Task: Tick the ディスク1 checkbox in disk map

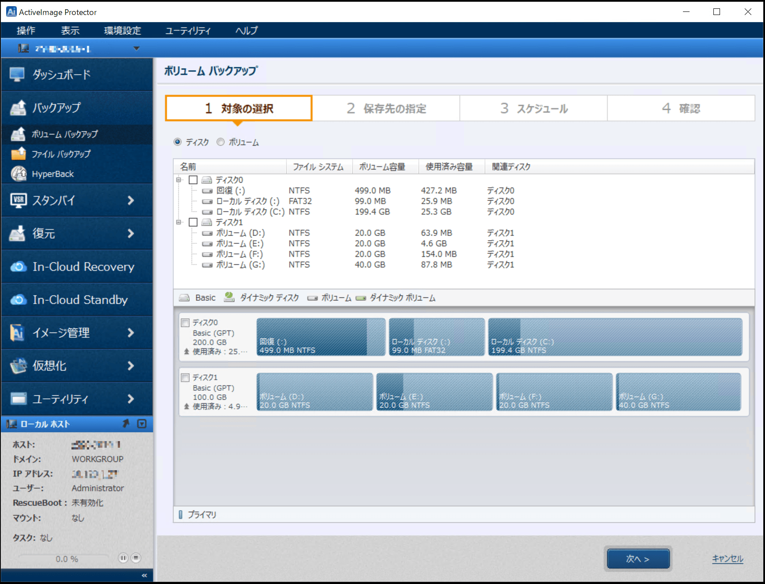Action: point(185,378)
